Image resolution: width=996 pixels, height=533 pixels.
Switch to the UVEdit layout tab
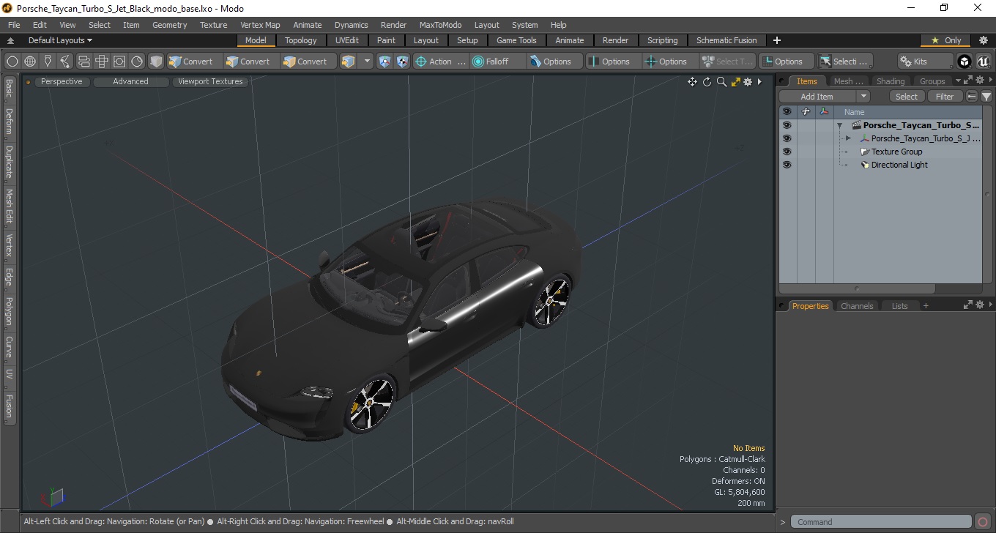click(347, 40)
